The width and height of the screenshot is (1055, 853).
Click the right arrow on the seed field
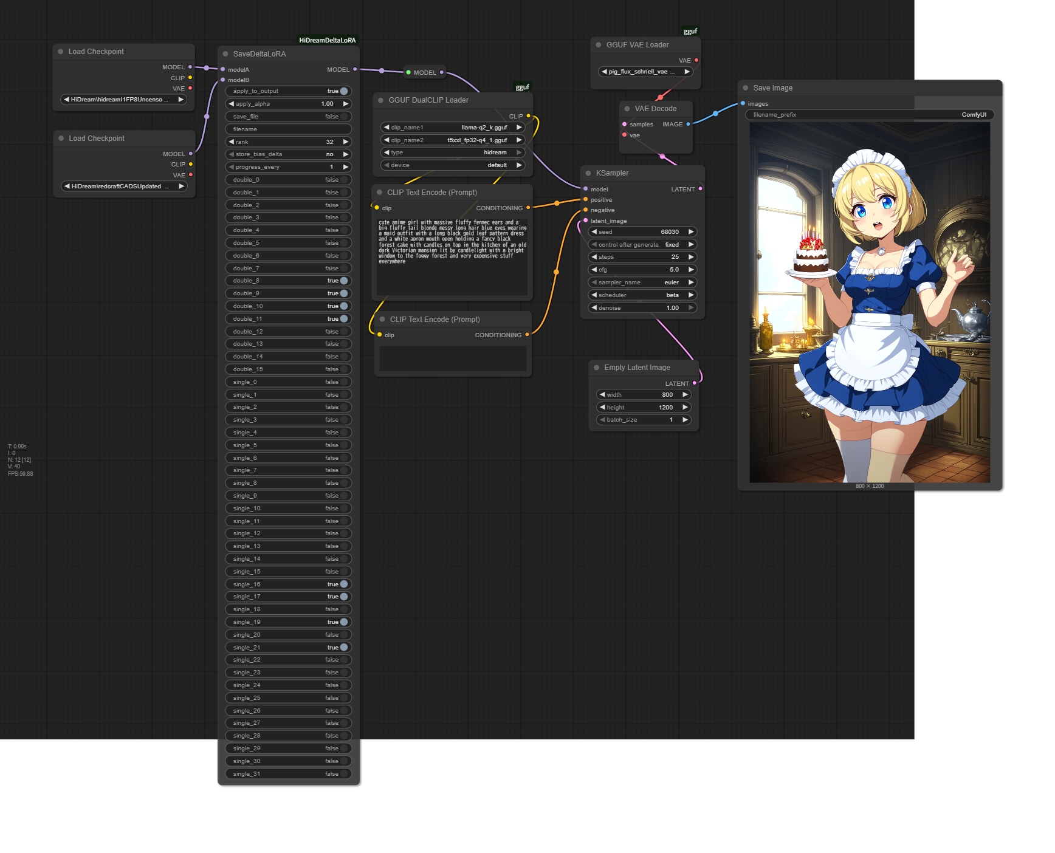coord(690,232)
